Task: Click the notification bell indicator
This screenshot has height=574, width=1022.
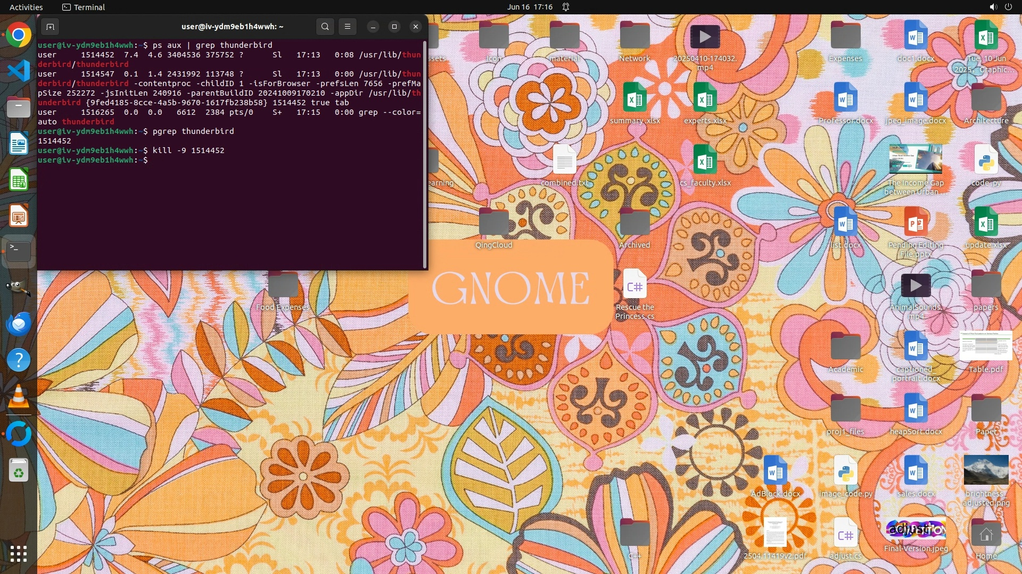Action: coord(566,7)
